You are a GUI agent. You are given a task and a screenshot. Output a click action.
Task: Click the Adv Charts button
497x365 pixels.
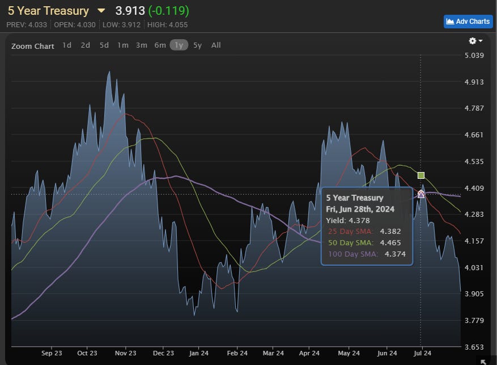pos(468,22)
